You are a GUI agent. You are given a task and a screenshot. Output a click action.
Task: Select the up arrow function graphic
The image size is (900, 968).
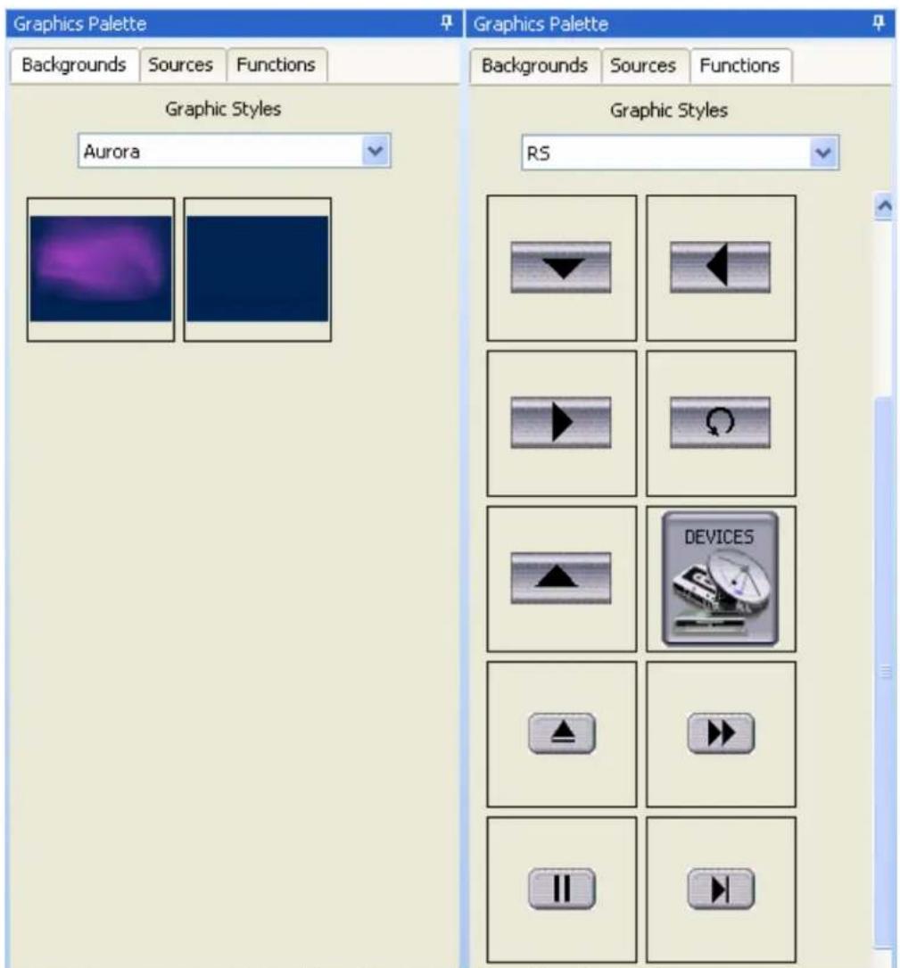pos(560,578)
